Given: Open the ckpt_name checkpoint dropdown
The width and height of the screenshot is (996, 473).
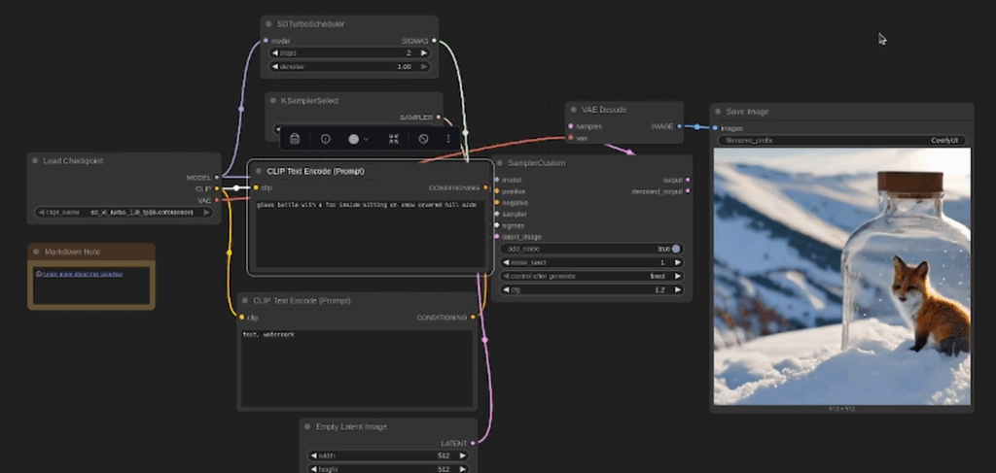Looking at the screenshot, I should point(124,212).
